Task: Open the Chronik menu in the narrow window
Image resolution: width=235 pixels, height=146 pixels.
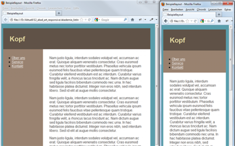Action: pos(201,10)
